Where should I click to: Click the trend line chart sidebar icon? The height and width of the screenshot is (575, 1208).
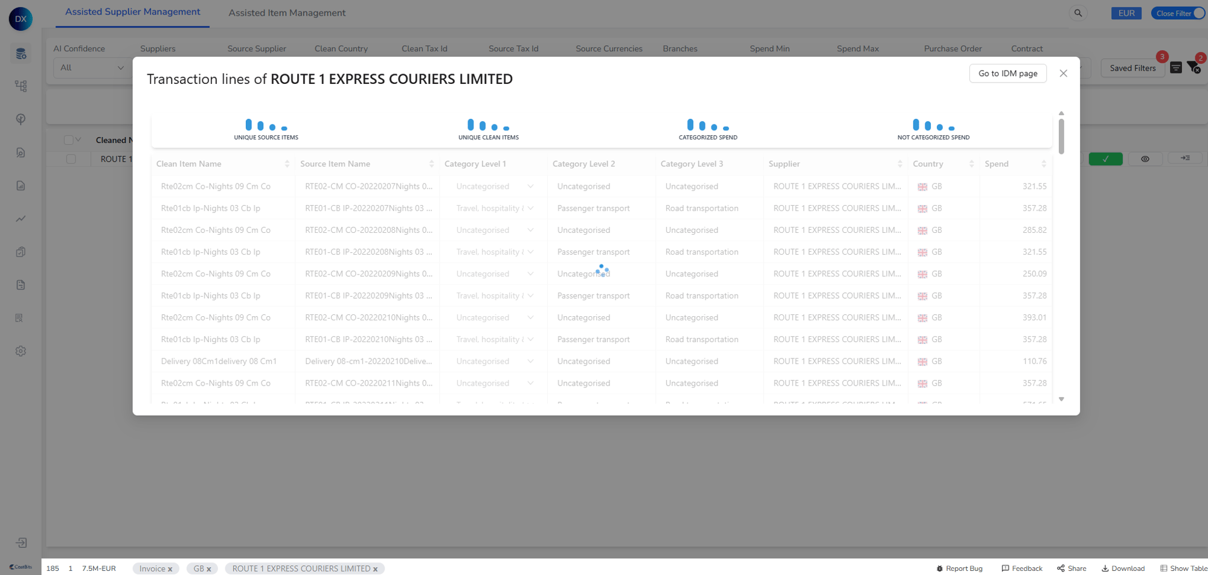[21, 219]
